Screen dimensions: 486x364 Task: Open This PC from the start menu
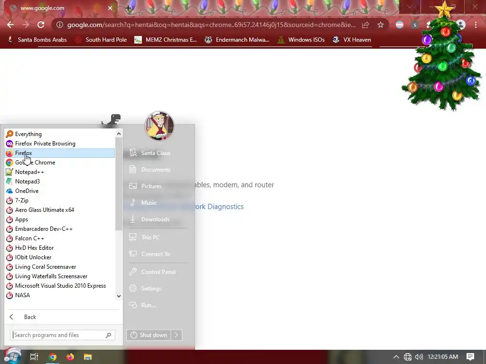[158, 237]
